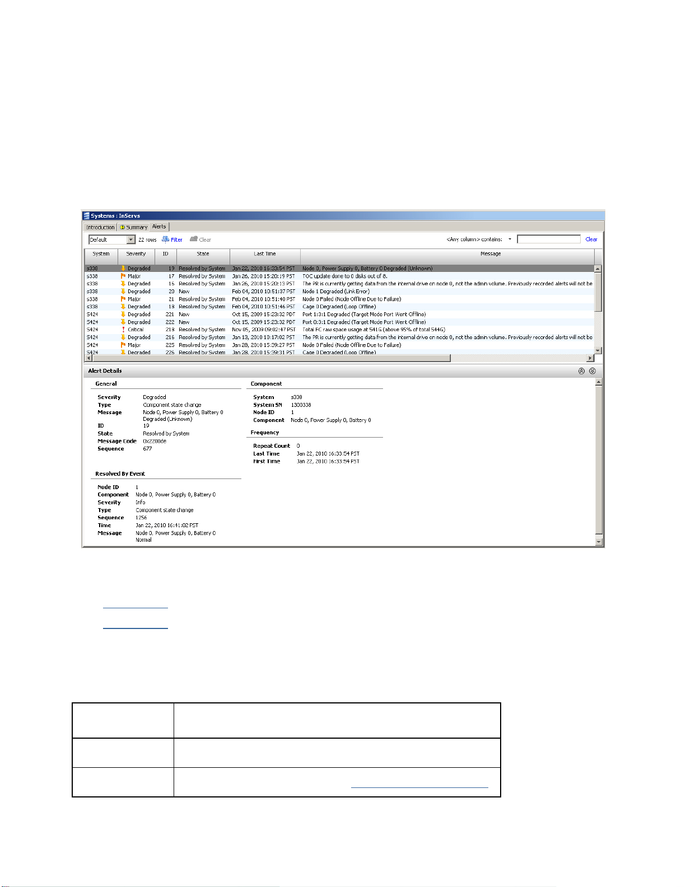Click the Sequence value '1256' under Resolved By Event

[x=141, y=518]
